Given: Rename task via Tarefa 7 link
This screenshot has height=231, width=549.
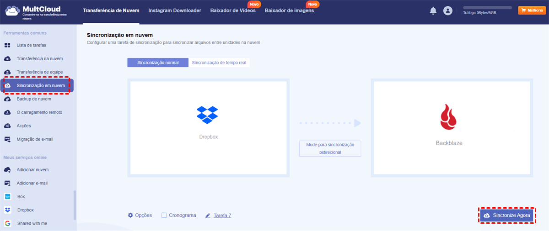Looking at the screenshot, I should click(222, 215).
